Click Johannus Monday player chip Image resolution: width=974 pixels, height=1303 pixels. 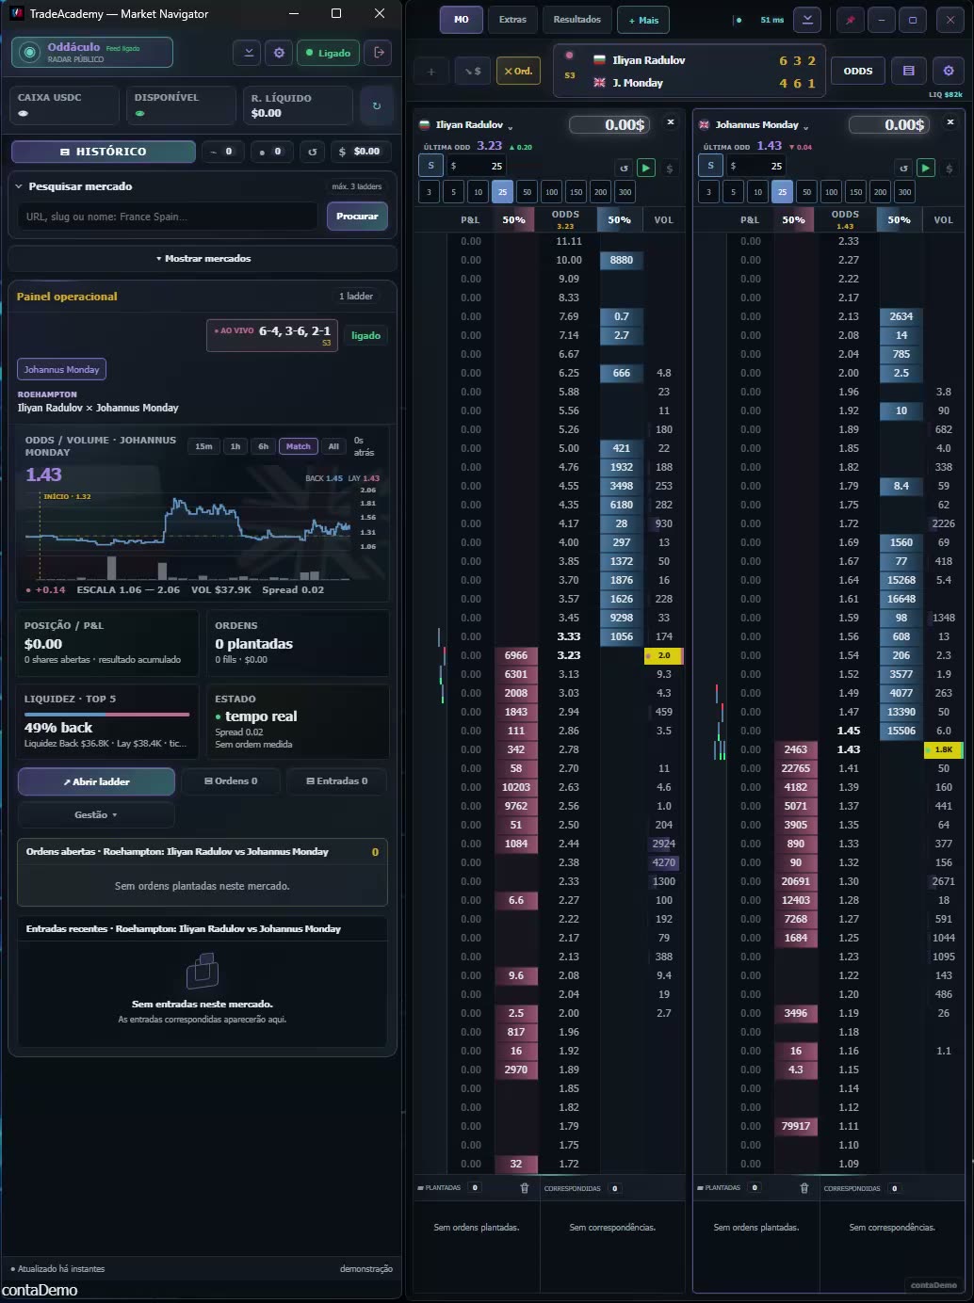61,369
